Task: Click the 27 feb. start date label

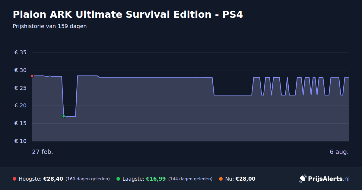Action: pos(43,152)
